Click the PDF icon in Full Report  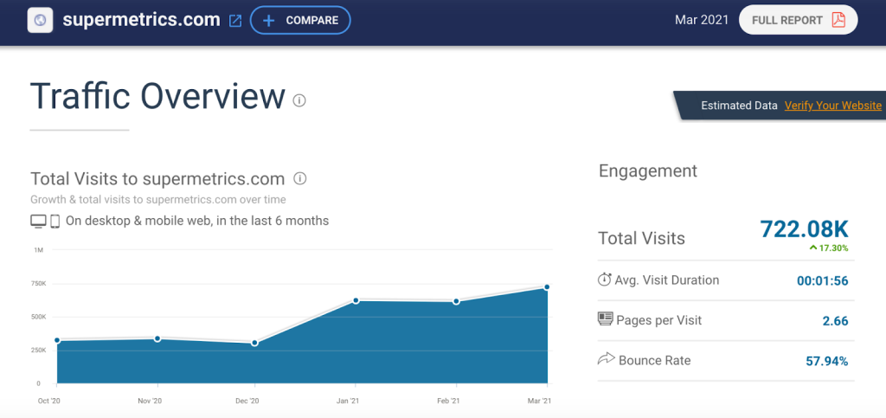pyautogui.click(x=838, y=20)
